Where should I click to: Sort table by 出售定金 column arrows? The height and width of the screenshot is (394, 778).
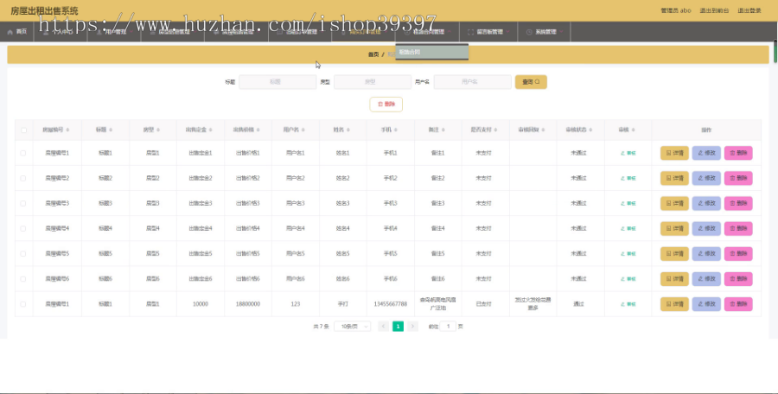coord(210,130)
